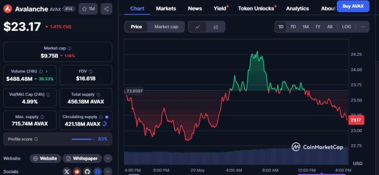This screenshot has height=175, width=379.
Task: Click the 23.6597 opening price label
Action: tap(134, 91)
